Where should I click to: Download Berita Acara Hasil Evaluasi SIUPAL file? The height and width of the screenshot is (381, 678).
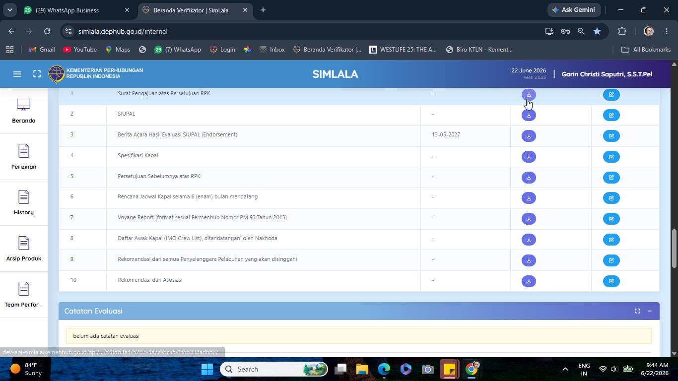point(529,136)
